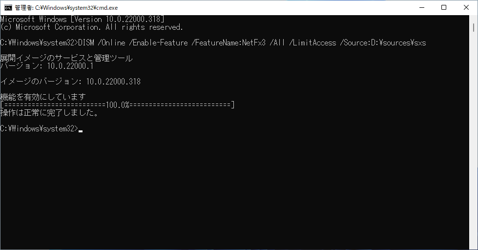Click the 機能を有効にしています text
478x250 pixels.
43,97
